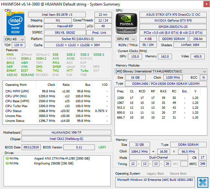The width and height of the screenshot is (210, 189).
Task: Click the SR1Y8, SR20Z SSPEC field
Action: coord(65,33)
